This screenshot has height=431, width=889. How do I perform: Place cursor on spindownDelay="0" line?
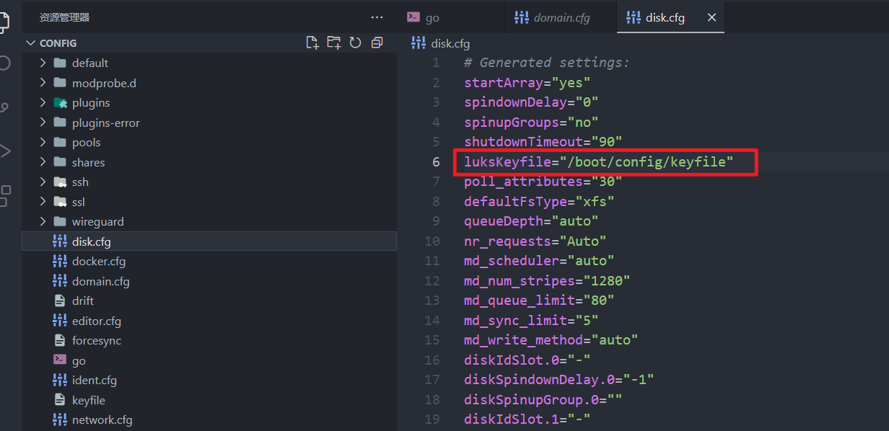[x=531, y=102]
